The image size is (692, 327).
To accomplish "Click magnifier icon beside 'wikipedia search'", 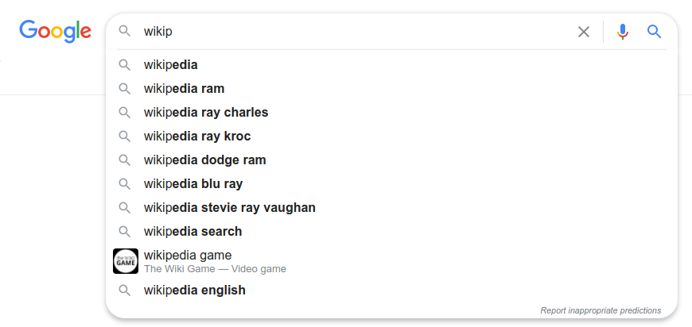I will [125, 232].
